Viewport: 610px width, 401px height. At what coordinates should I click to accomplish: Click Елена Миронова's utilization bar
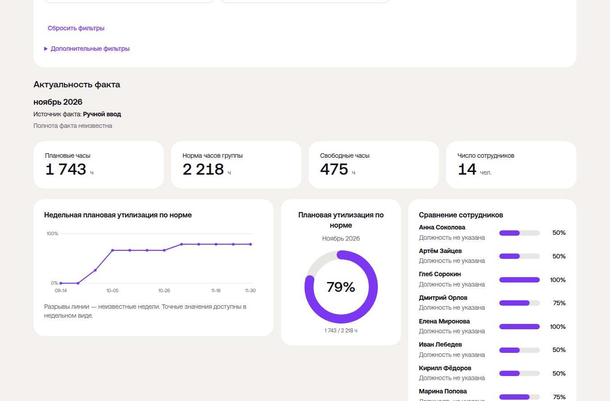click(x=519, y=327)
